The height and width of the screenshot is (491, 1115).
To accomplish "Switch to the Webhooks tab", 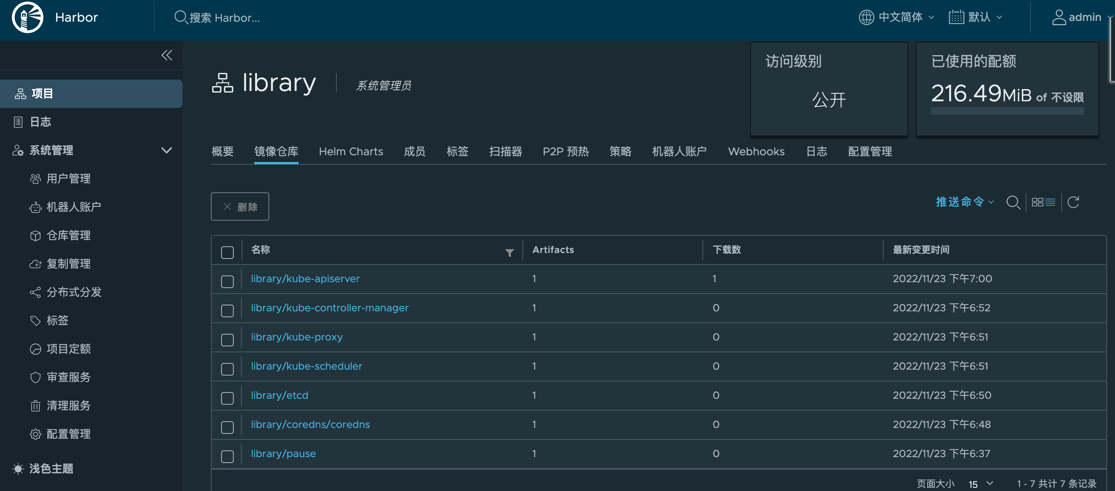I will (756, 152).
